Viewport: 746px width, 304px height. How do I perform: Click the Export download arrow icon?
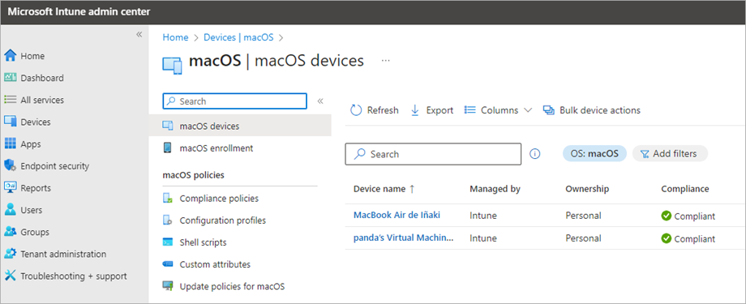(x=415, y=110)
